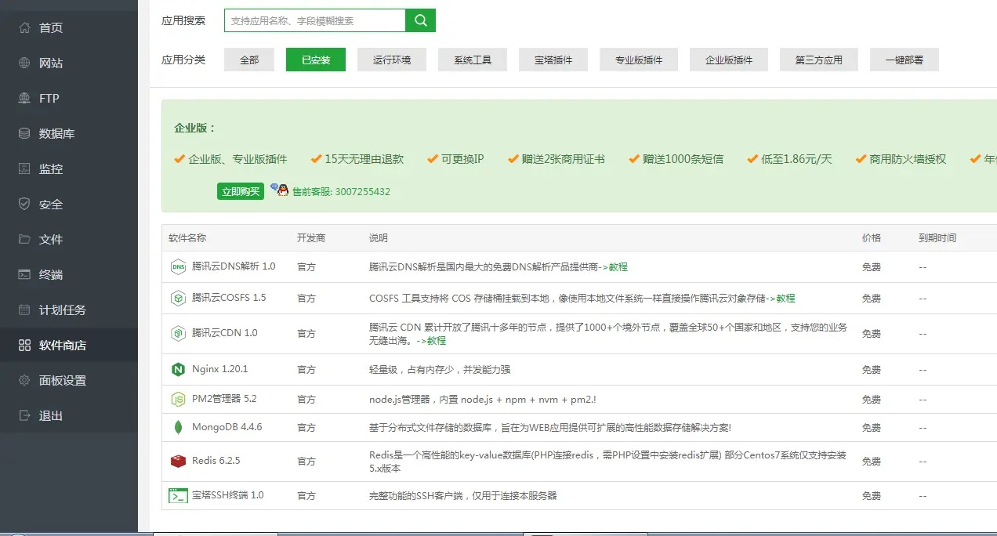The width and height of the screenshot is (997, 536).
Task: Navigate to 文件 in the sidebar
Action: (69, 239)
